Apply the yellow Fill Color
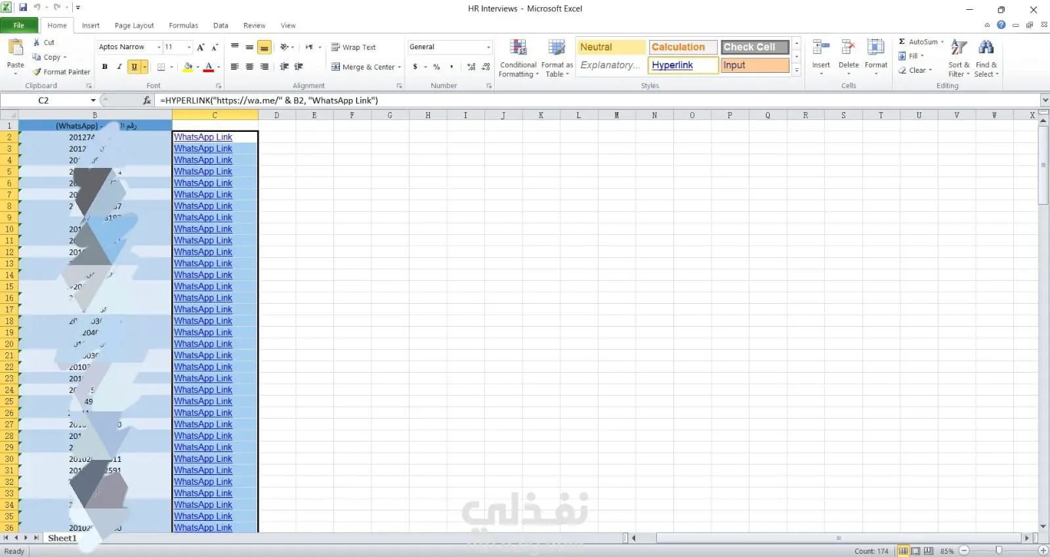The image size is (1050, 557). (x=188, y=67)
